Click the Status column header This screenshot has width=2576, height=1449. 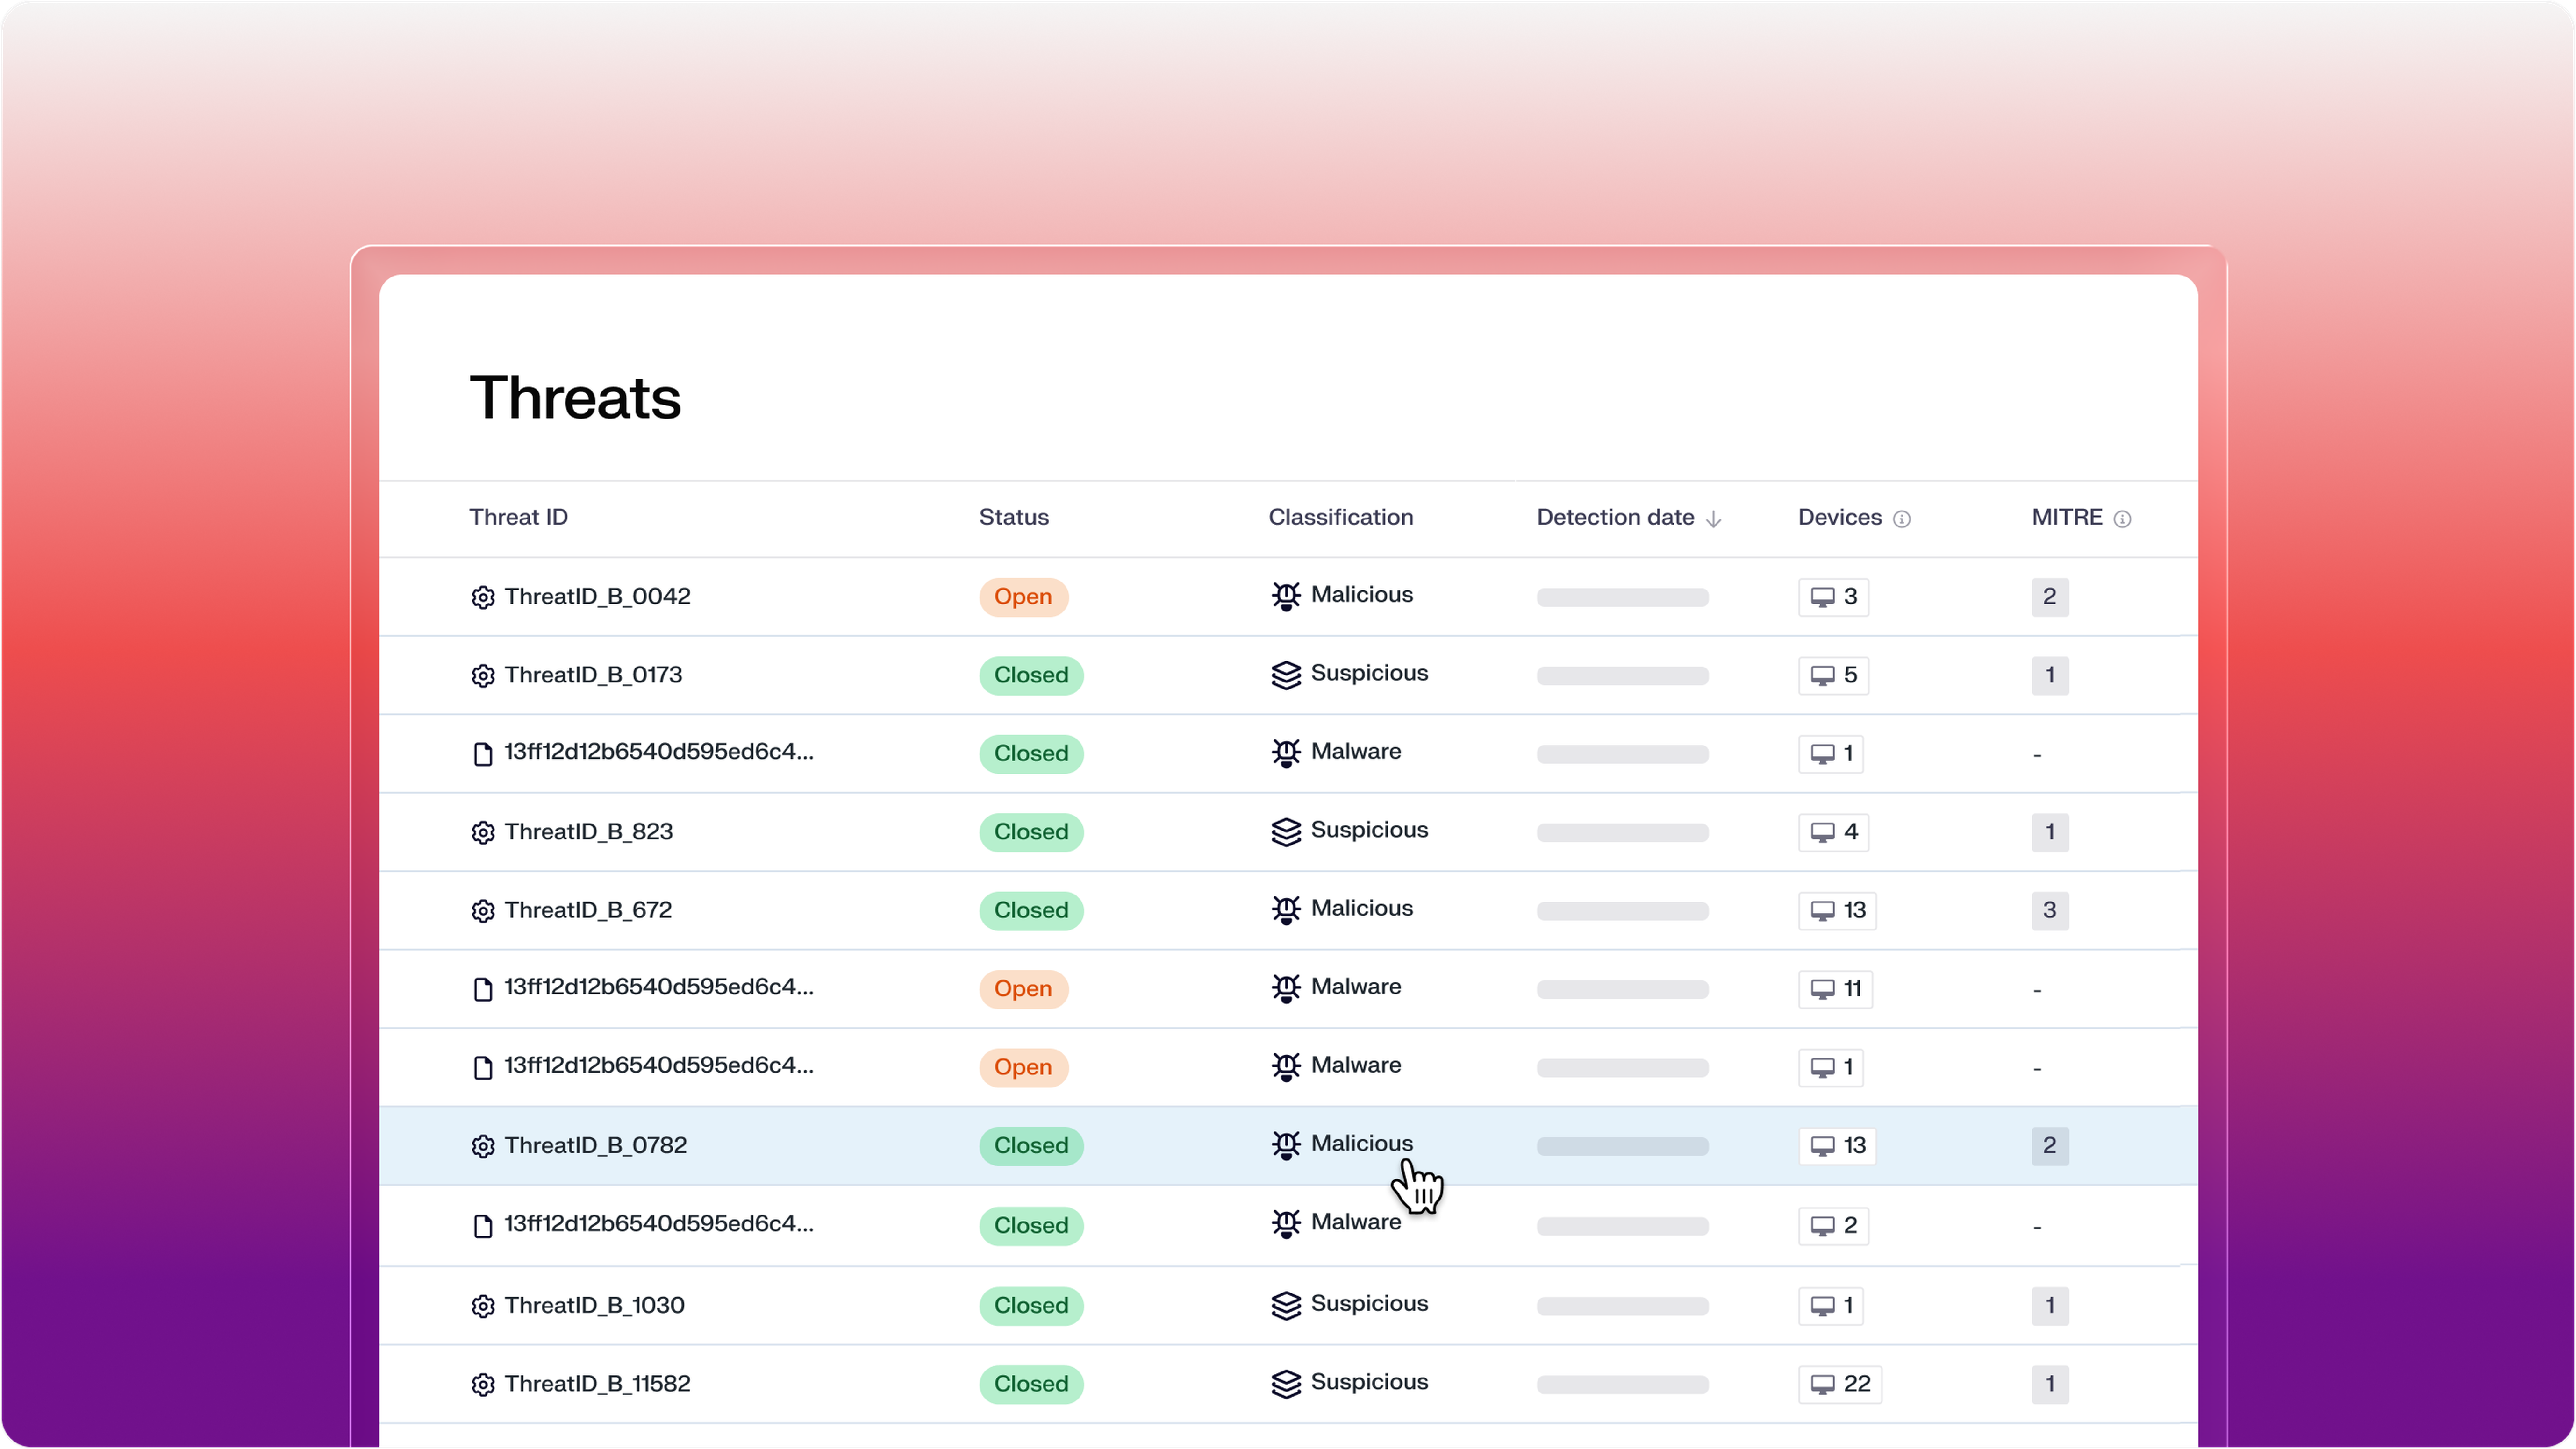point(1013,518)
